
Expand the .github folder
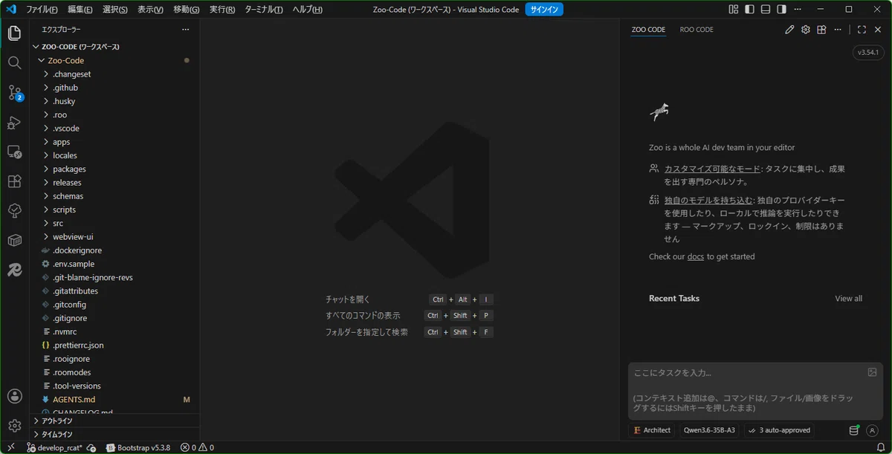(x=114, y=88)
